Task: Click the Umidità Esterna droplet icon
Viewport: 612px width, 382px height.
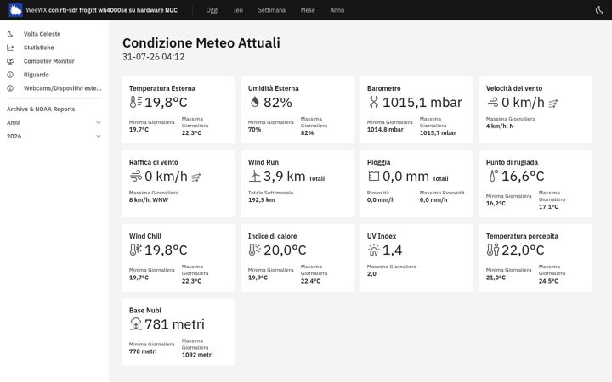Action: coord(255,102)
